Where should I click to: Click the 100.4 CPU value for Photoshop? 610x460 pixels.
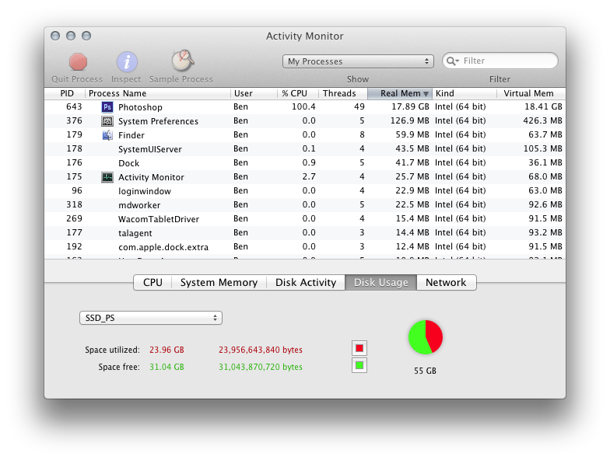pyautogui.click(x=303, y=106)
